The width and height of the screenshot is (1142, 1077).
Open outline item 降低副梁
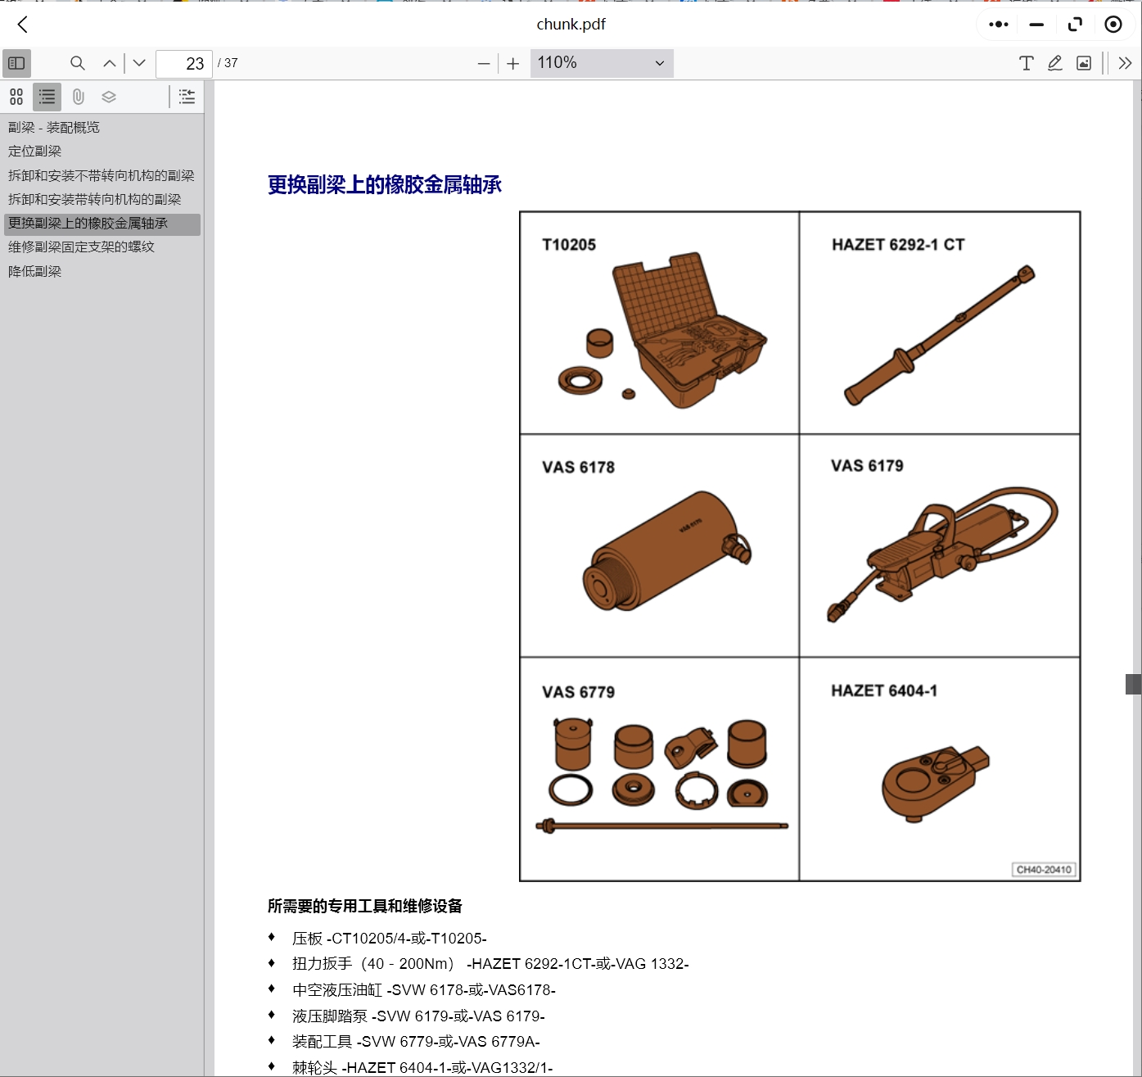35,271
